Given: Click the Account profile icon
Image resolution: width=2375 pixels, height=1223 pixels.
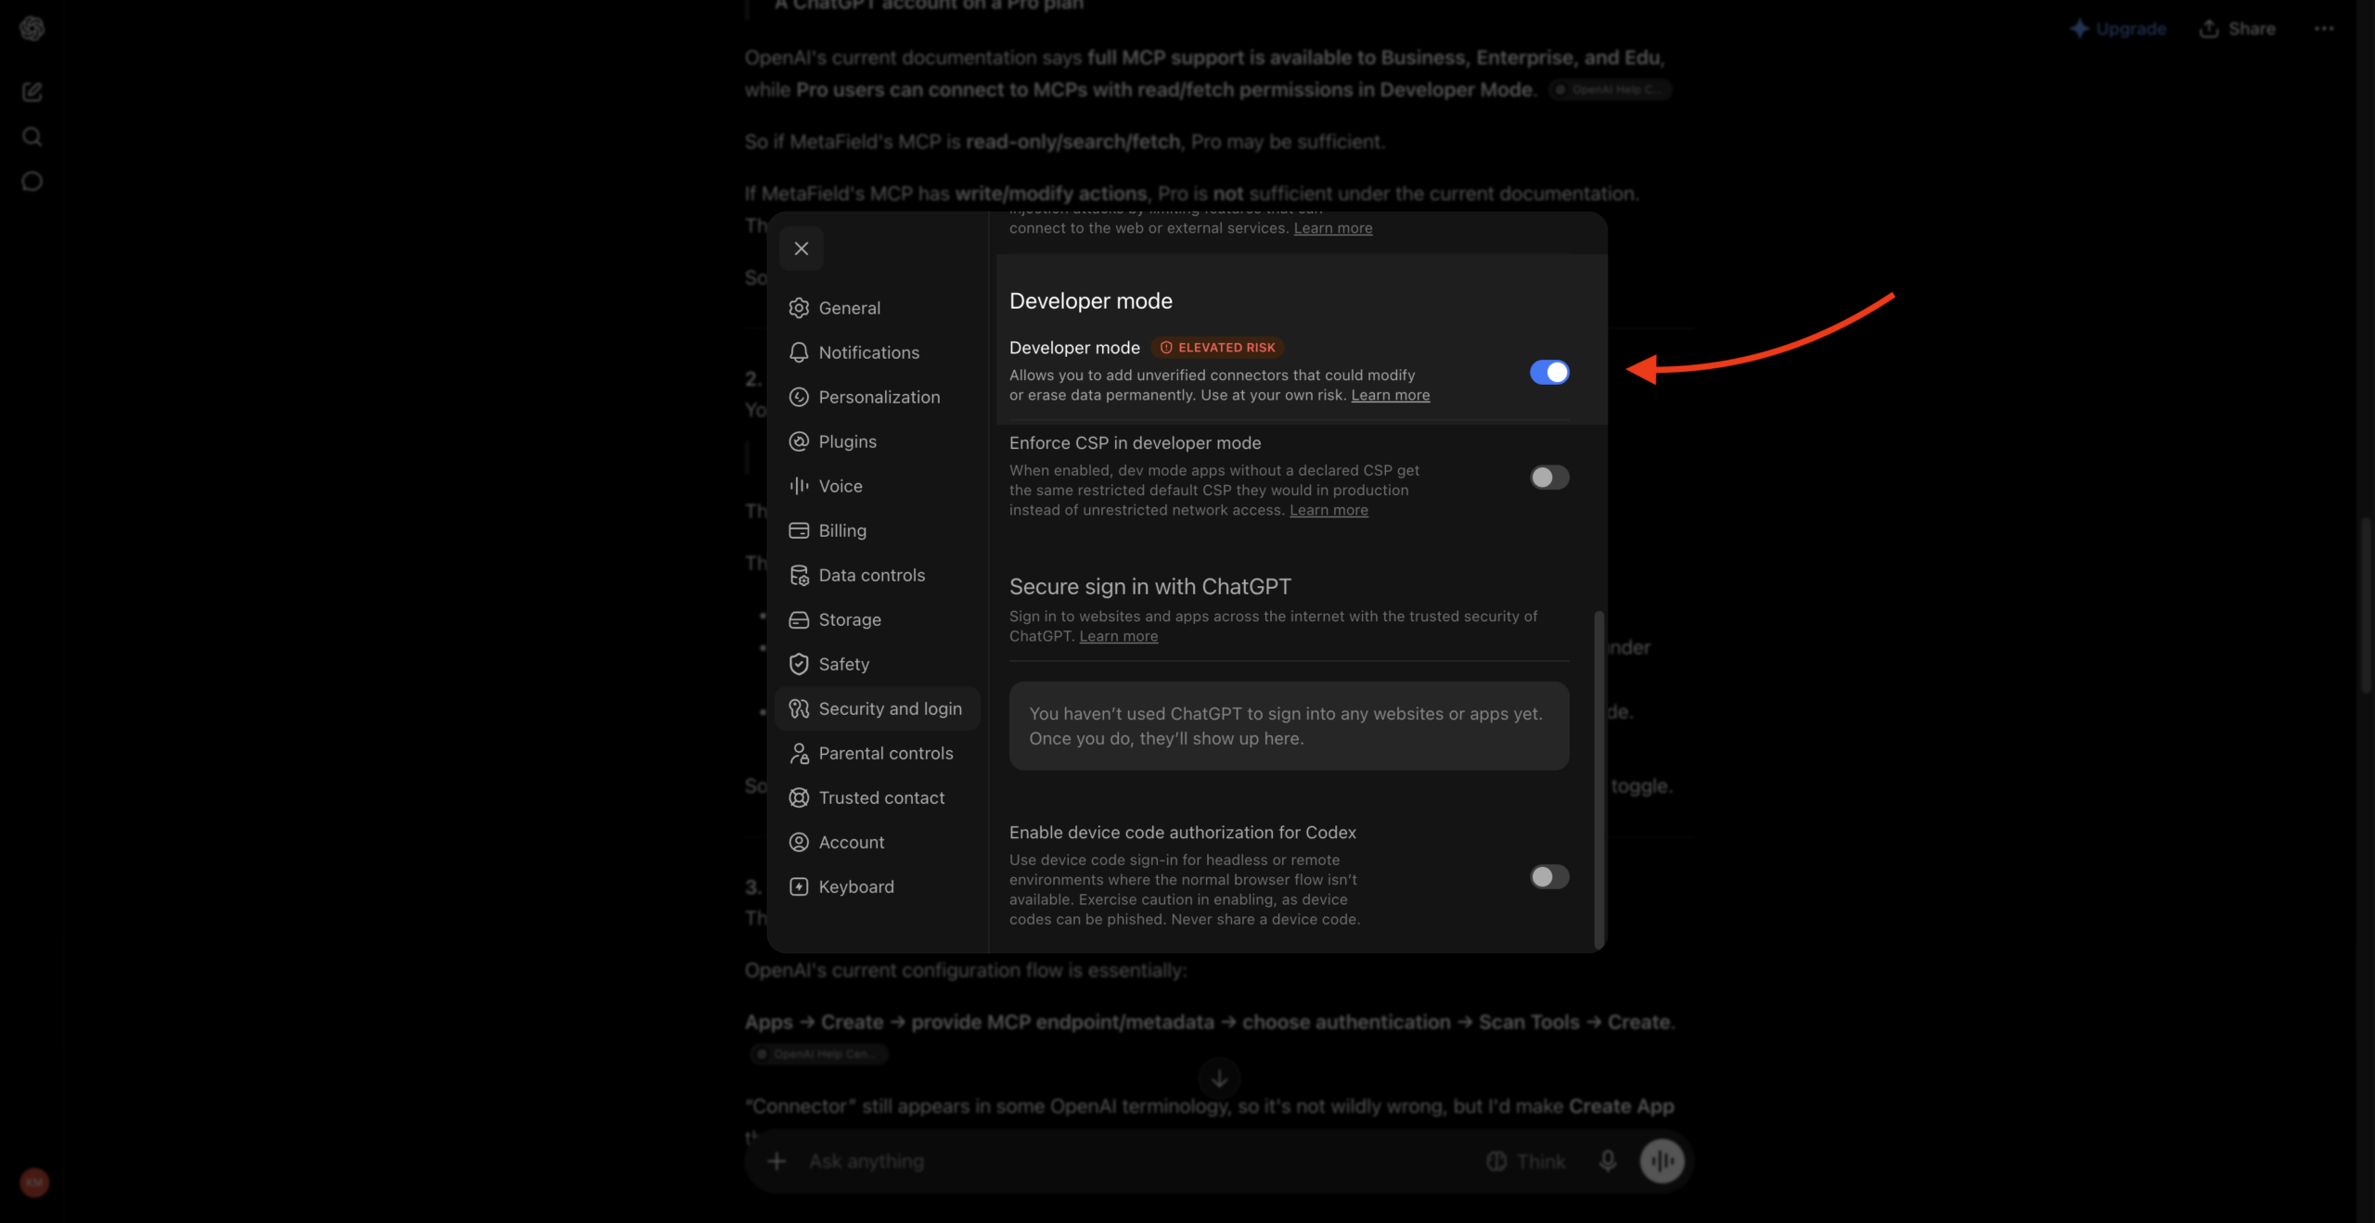Looking at the screenshot, I should [799, 842].
